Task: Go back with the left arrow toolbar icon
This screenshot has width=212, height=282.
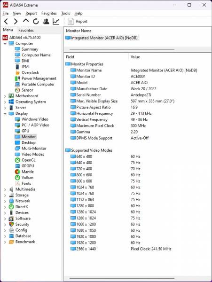Action: point(6,22)
